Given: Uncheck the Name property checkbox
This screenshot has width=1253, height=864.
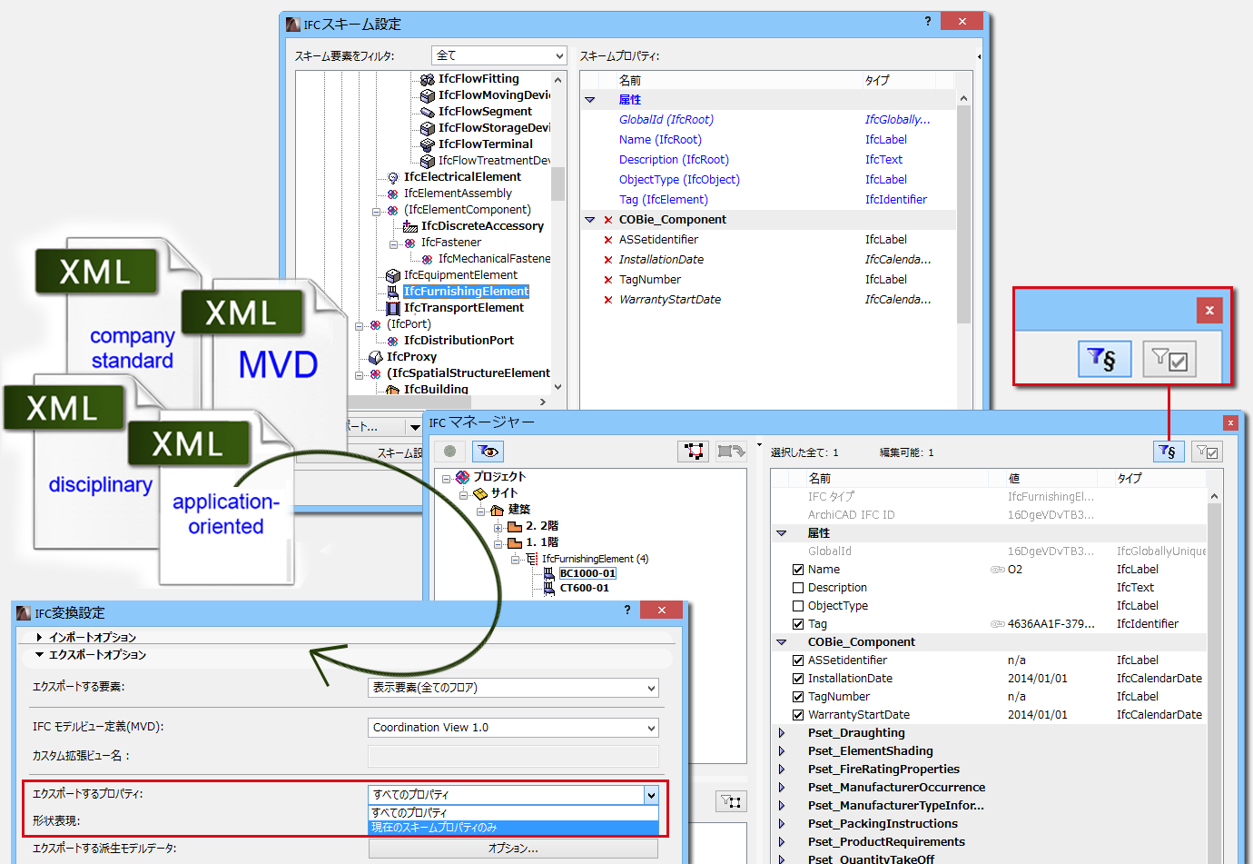Looking at the screenshot, I should tap(798, 570).
